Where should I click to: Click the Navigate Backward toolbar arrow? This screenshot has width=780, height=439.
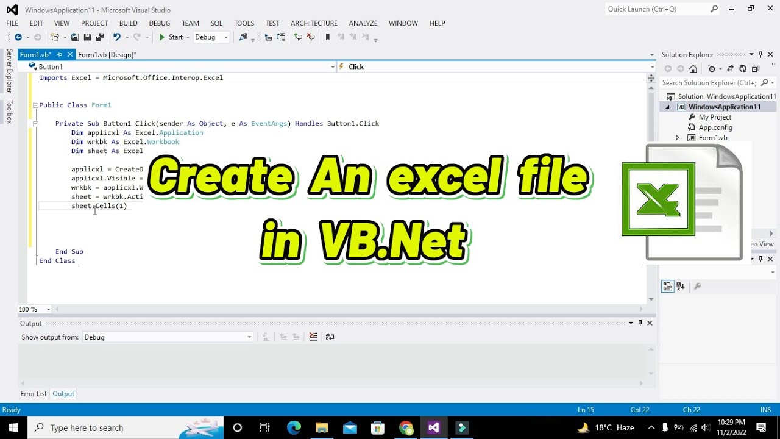tap(18, 37)
